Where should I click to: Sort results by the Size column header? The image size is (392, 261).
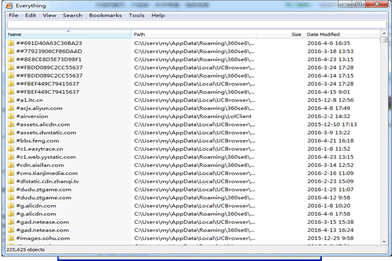[280, 34]
